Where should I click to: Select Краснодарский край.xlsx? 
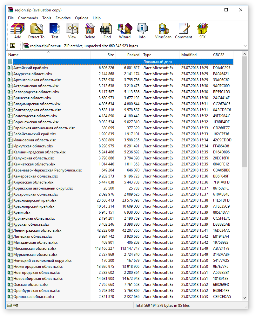(x=120, y=200)
